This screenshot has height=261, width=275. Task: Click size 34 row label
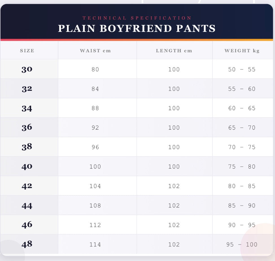tap(27, 108)
